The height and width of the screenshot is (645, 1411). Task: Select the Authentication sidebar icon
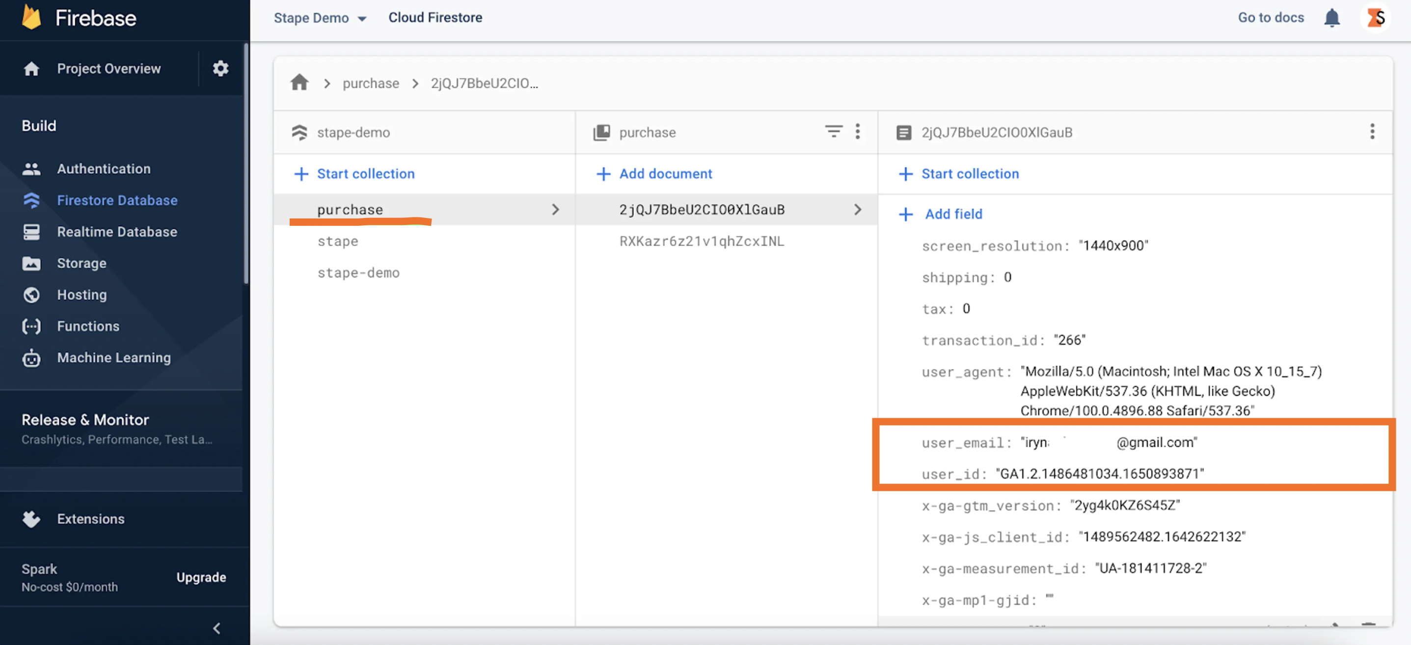tap(31, 168)
